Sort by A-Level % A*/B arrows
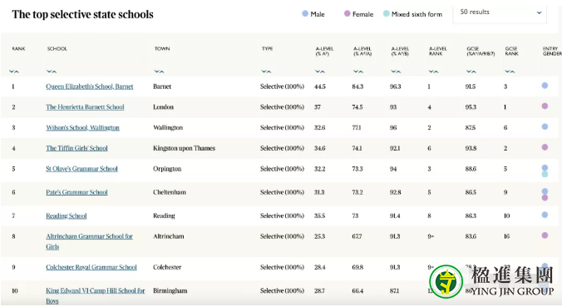 click(396, 72)
